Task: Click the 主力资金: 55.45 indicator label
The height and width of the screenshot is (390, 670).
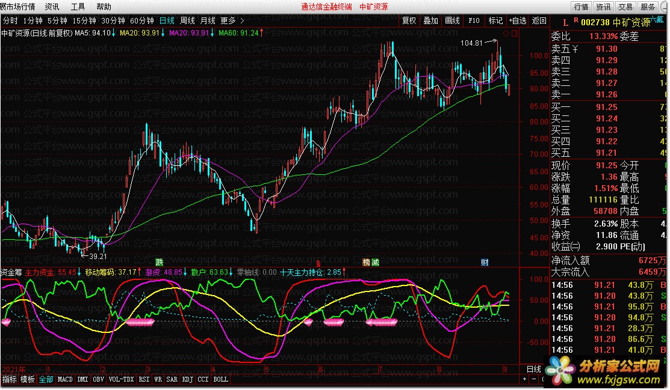Action: click(x=51, y=272)
